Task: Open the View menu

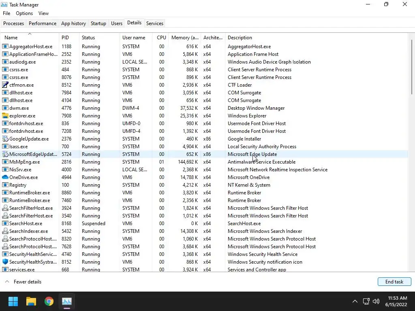Action: pyautogui.click(x=43, y=13)
